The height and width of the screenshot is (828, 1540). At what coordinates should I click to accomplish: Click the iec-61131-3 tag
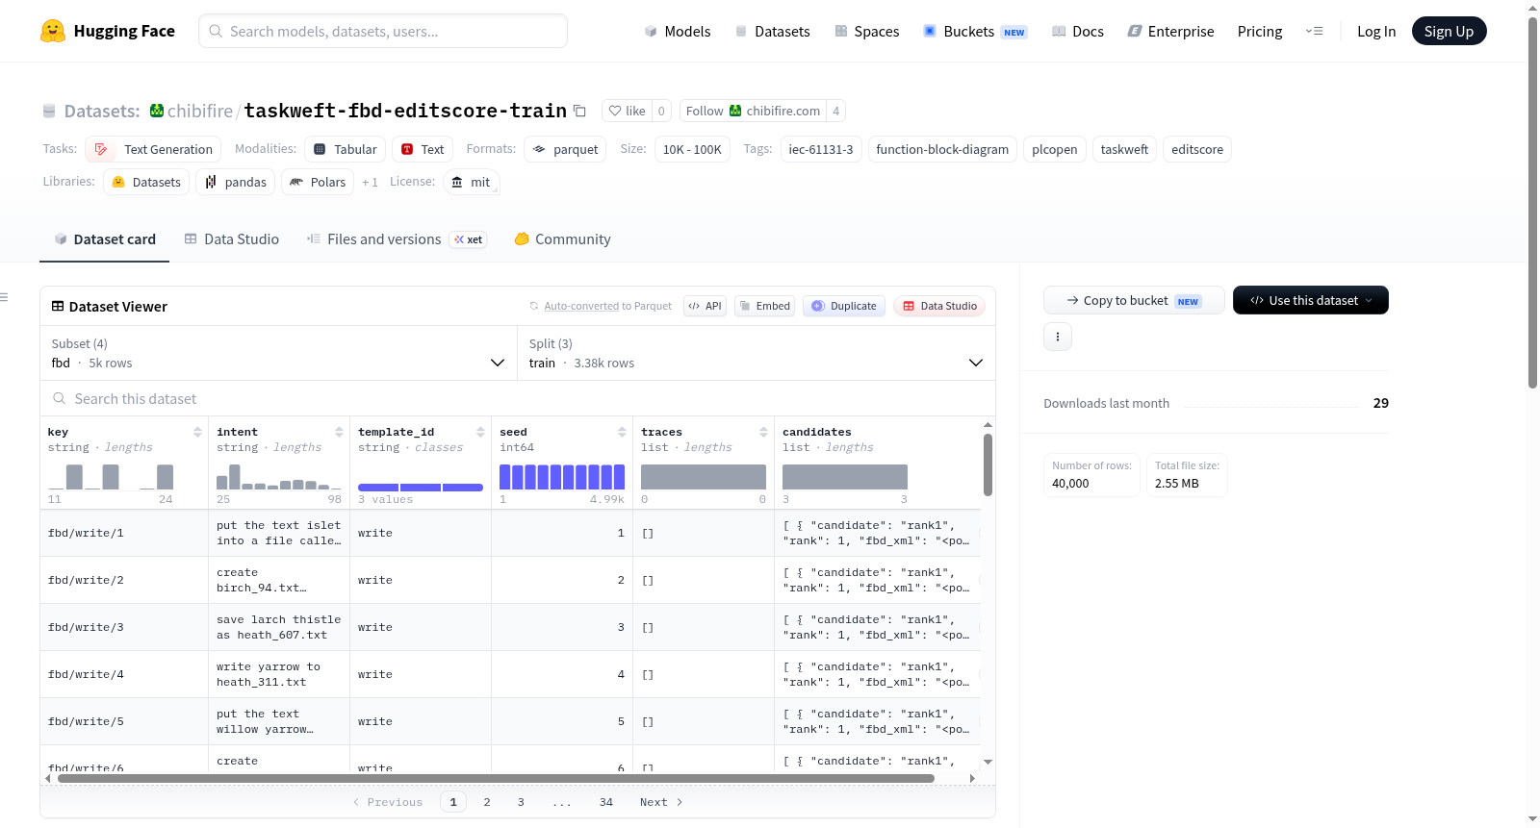[x=821, y=149]
